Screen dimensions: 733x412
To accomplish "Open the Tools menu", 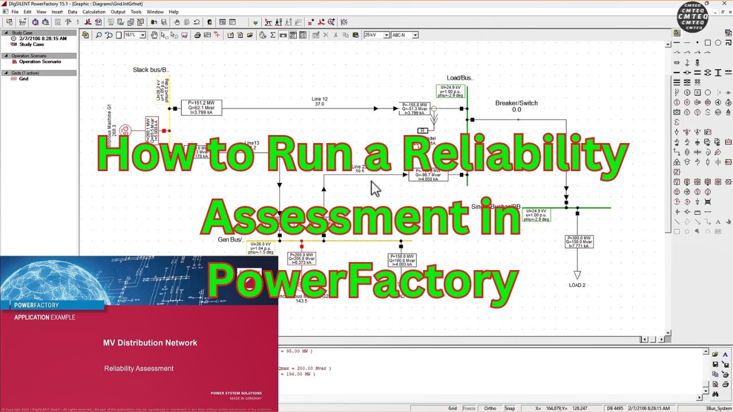I will (x=136, y=11).
